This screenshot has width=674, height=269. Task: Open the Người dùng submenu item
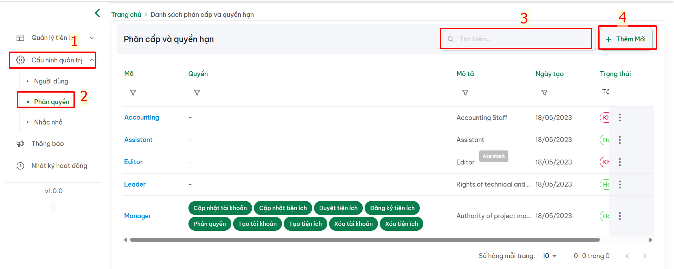[51, 81]
